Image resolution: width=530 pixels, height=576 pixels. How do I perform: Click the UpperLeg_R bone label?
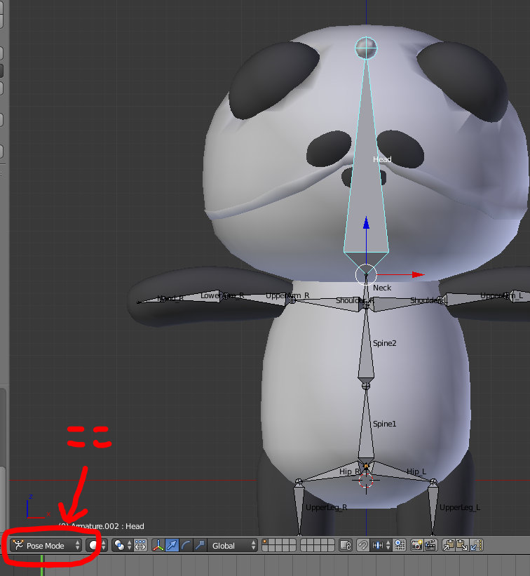pyautogui.click(x=326, y=507)
